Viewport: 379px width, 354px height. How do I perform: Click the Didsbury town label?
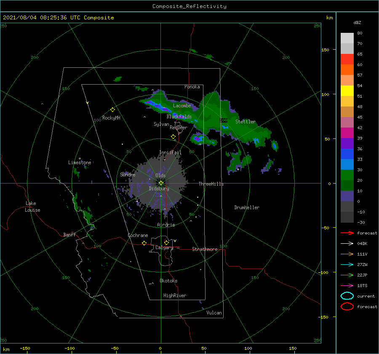click(x=159, y=189)
